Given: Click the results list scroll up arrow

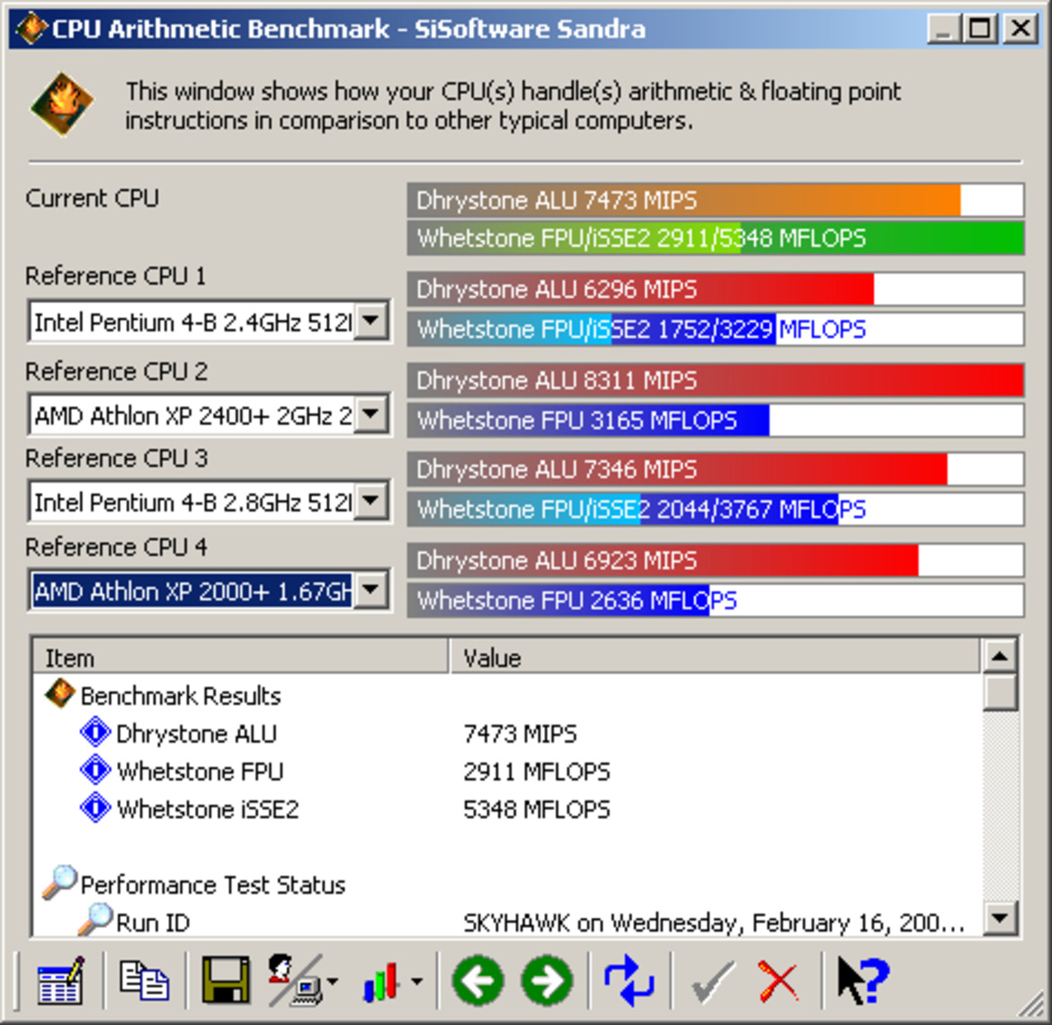Looking at the screenshot, I should pyautogui.click(x=1000, y=656).
